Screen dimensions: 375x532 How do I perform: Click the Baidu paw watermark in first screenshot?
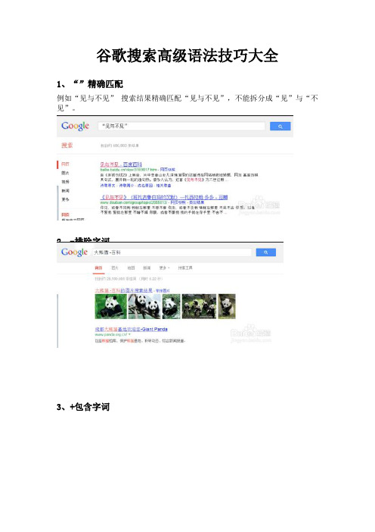coord(259,205)
